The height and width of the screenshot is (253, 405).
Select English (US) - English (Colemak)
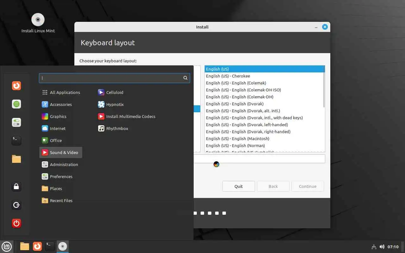(x=265, y=83)
